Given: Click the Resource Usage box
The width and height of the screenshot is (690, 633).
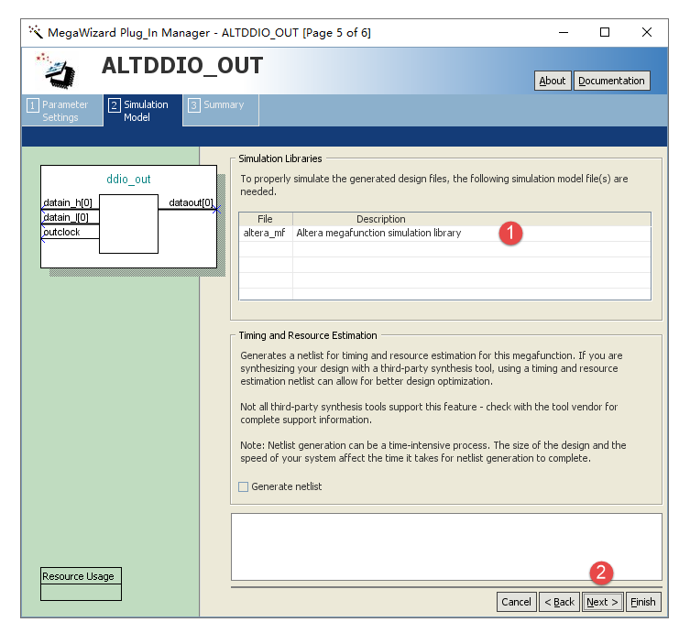Looking at the screenshot, I should click(81, 584).
